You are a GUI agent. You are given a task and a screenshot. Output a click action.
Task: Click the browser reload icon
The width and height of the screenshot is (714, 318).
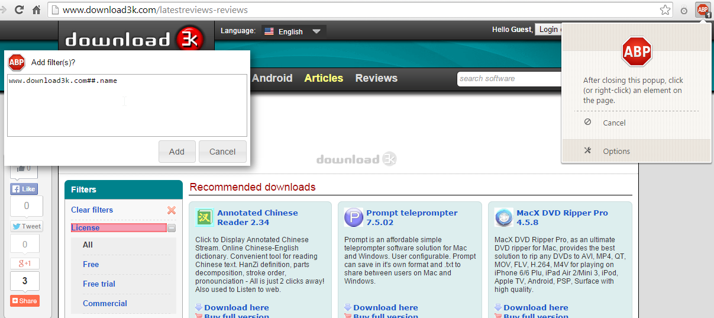(20, 10)
